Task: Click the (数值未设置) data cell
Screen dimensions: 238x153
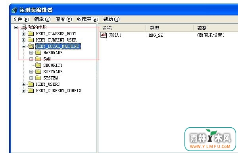Action: tap(211, 35)
